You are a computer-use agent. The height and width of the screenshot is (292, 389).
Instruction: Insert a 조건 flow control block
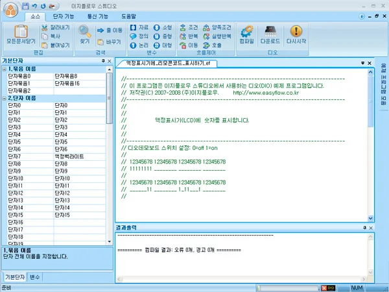189,27
